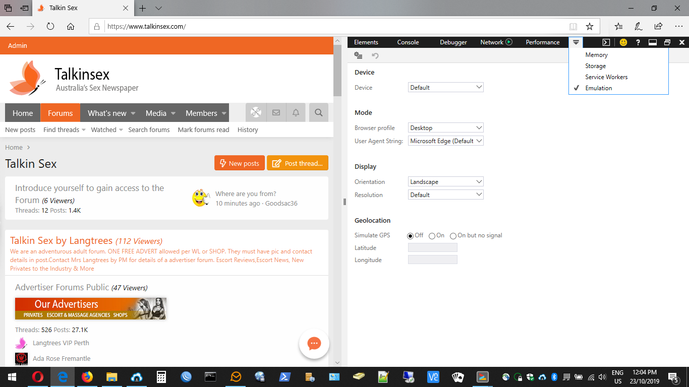689x387 pixels.
Task: Expand the Watched dropdown
Action: (121, 130)
